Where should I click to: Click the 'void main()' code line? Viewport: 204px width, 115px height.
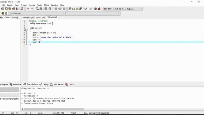(x=35, y=28)
